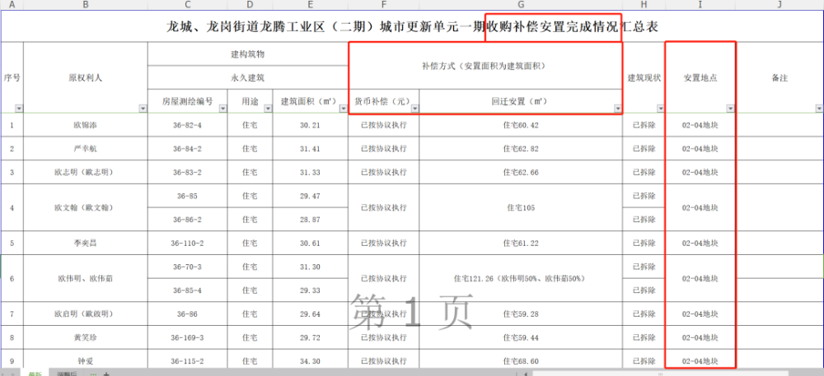Select survey number cell 36-70-3
824x376 pixels.
tap(188, 267)
